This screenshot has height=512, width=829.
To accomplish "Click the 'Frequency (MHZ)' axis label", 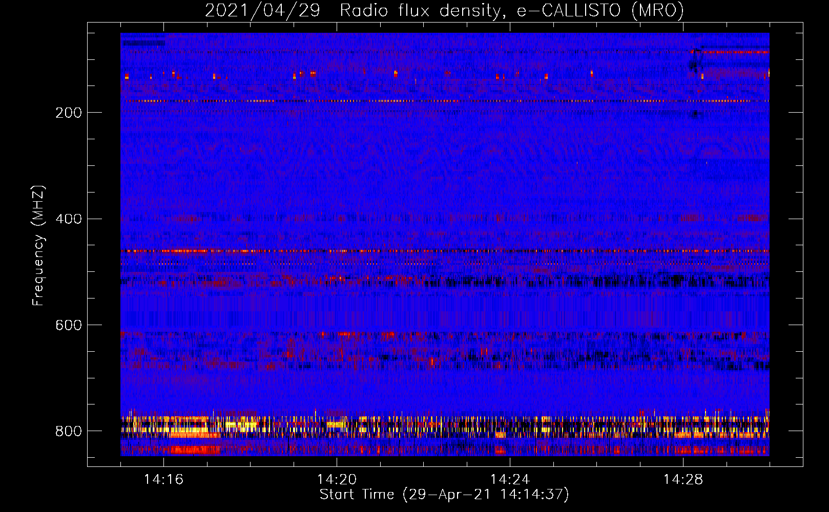I will 38,245.
